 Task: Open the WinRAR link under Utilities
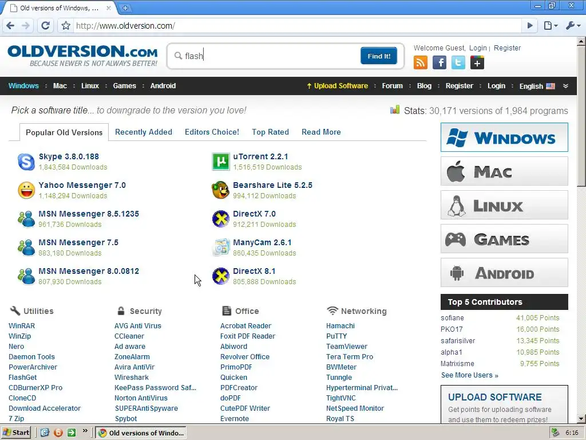[22, 326]
